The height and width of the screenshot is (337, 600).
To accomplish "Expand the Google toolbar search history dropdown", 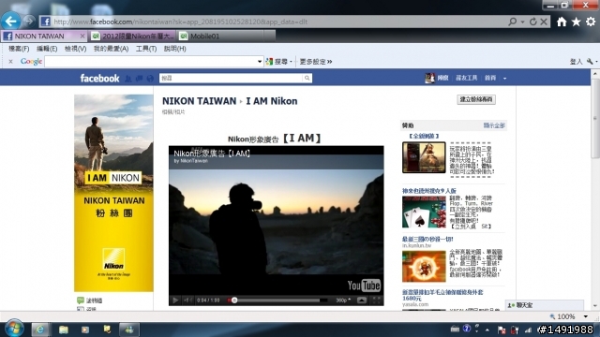I will point(260,62).
